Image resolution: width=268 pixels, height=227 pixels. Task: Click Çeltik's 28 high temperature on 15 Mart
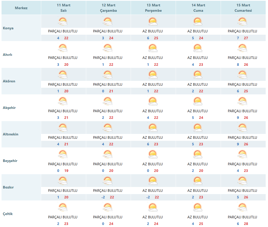coord(246,224)
